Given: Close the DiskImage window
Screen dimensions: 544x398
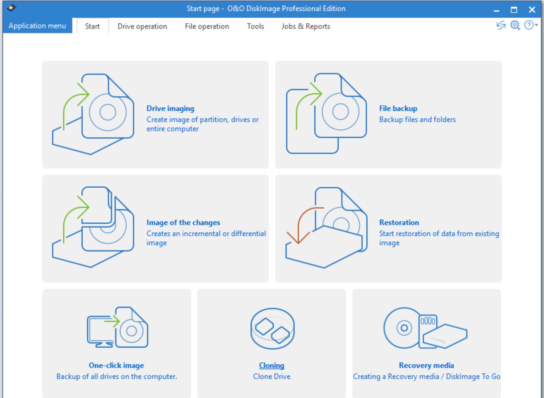Looking at the screenshot, I should [x=532, y=10].
